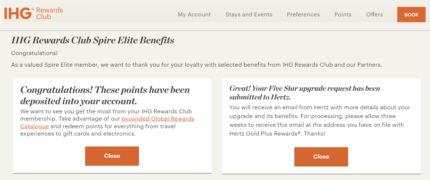The height and width of the screenshot is (180, 430).
Task: Click the 'We want to see you' sentence
Action: coord(106,111)
